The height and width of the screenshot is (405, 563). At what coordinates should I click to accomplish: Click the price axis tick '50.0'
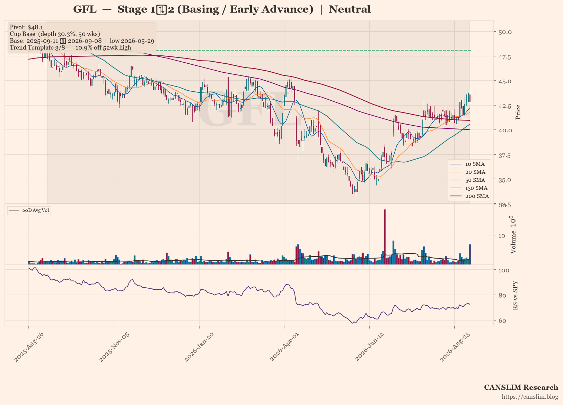pos(505,32)
